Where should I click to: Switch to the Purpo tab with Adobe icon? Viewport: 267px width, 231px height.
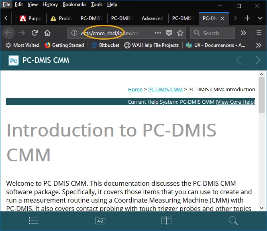pyautogui.click(x=31, y=18)
